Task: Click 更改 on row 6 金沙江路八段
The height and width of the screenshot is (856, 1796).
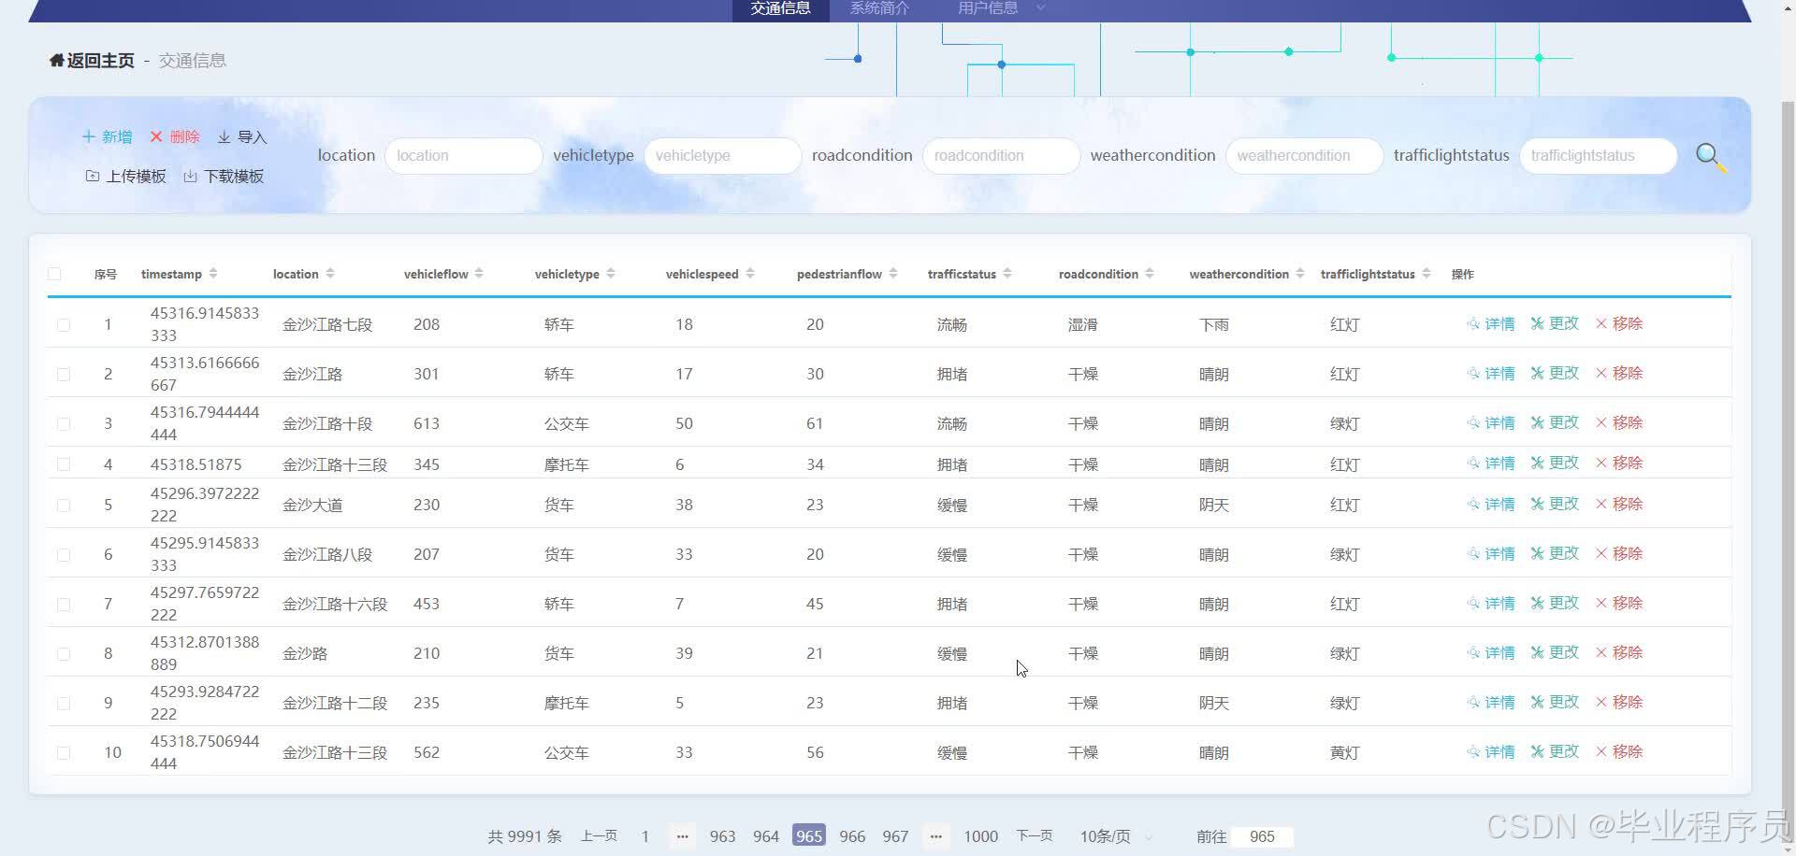Action: coord(1555,553)
